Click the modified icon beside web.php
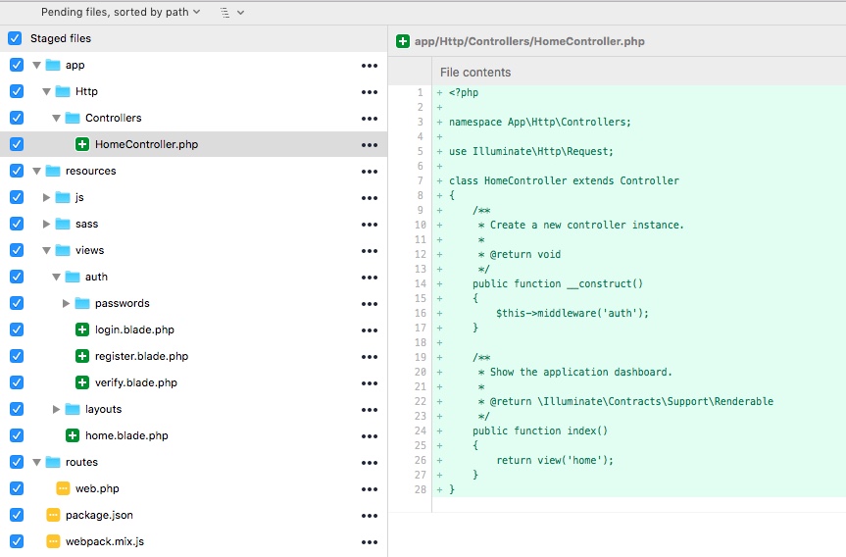This screenshot has width=846, height=557. click(63, 488)
